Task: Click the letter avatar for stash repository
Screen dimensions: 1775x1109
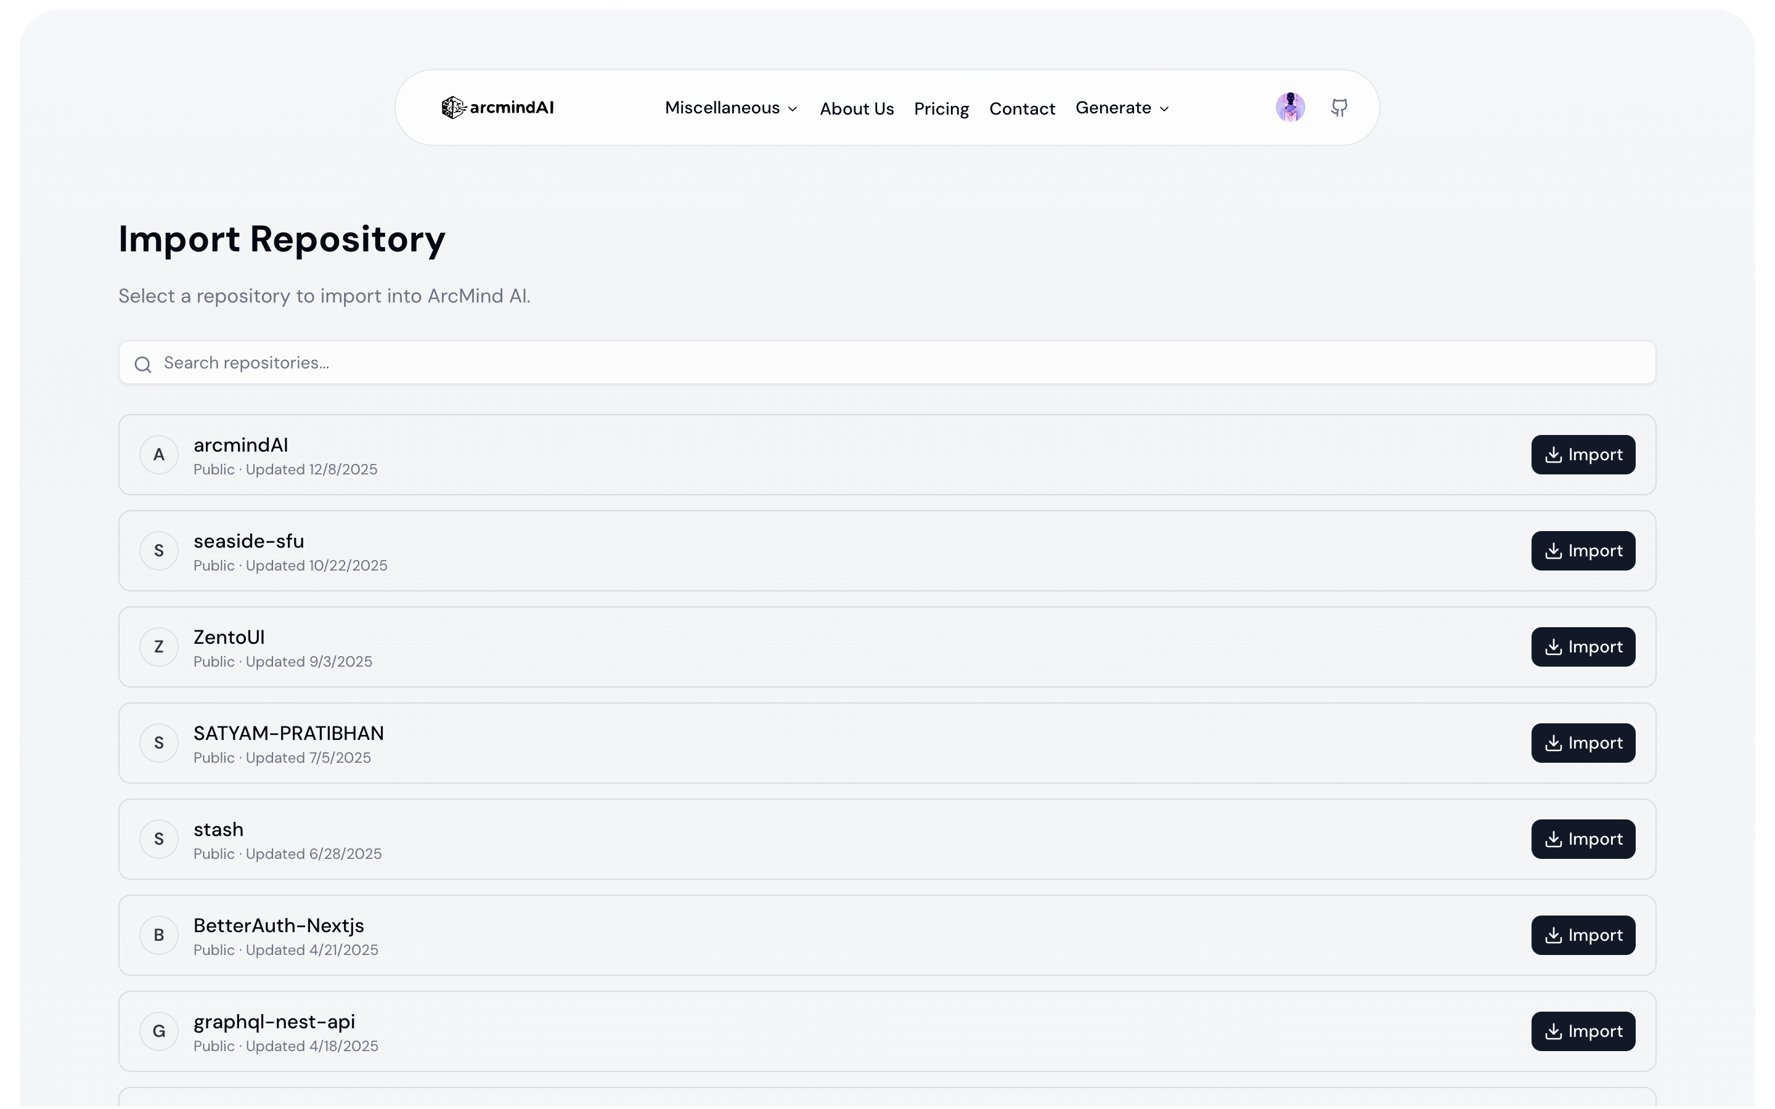Action: [x=159, y=839]
